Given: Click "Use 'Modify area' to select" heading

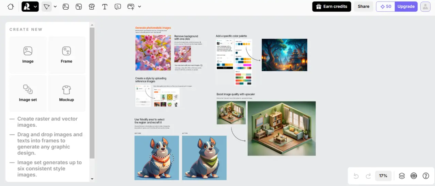Looking at the screenshot, I should tap(149, 121).
